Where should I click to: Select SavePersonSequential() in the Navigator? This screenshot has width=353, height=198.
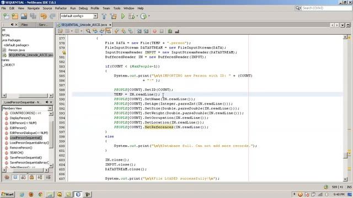pyautogui.click(x=26, y=158)
